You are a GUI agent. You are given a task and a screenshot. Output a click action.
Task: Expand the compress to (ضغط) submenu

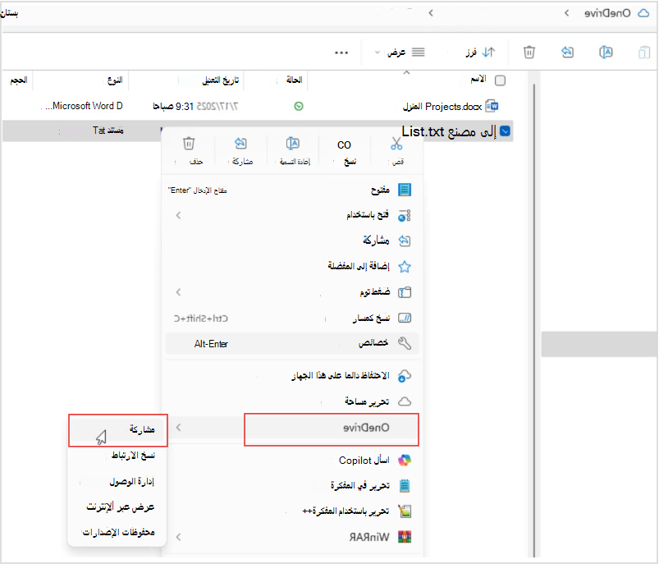(292, 292)
